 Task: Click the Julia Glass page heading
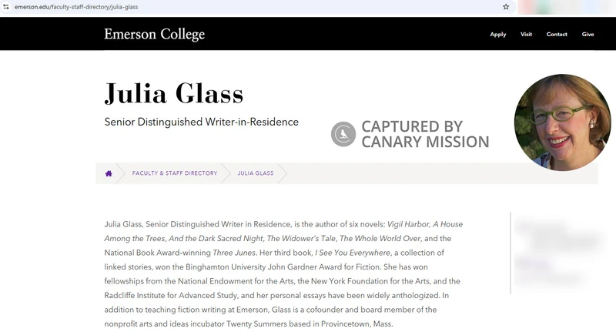(x=174, y=94)
